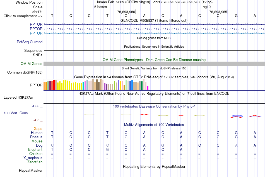This screenshot has height=177, width=265.
Task: Click the 78,893,985 position marker
Action: click(x=218, y=12)
